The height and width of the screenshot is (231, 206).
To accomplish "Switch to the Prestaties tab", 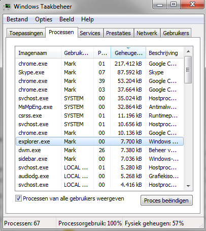I will tap(118, 33).
